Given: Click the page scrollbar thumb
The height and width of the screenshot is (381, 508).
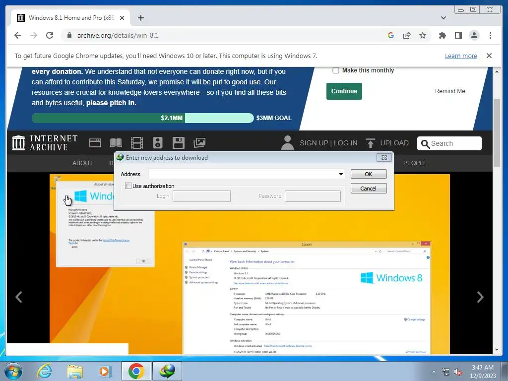Looking at the screenshot, I should (497, 133).
